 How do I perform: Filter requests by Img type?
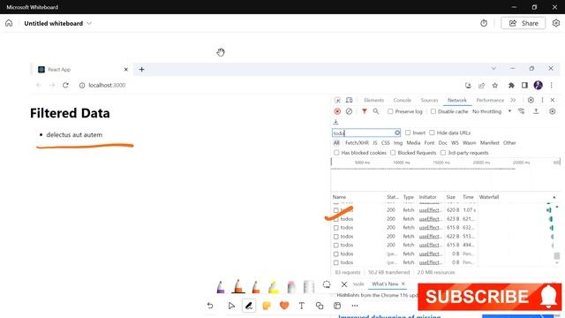(x=398, y=143)
